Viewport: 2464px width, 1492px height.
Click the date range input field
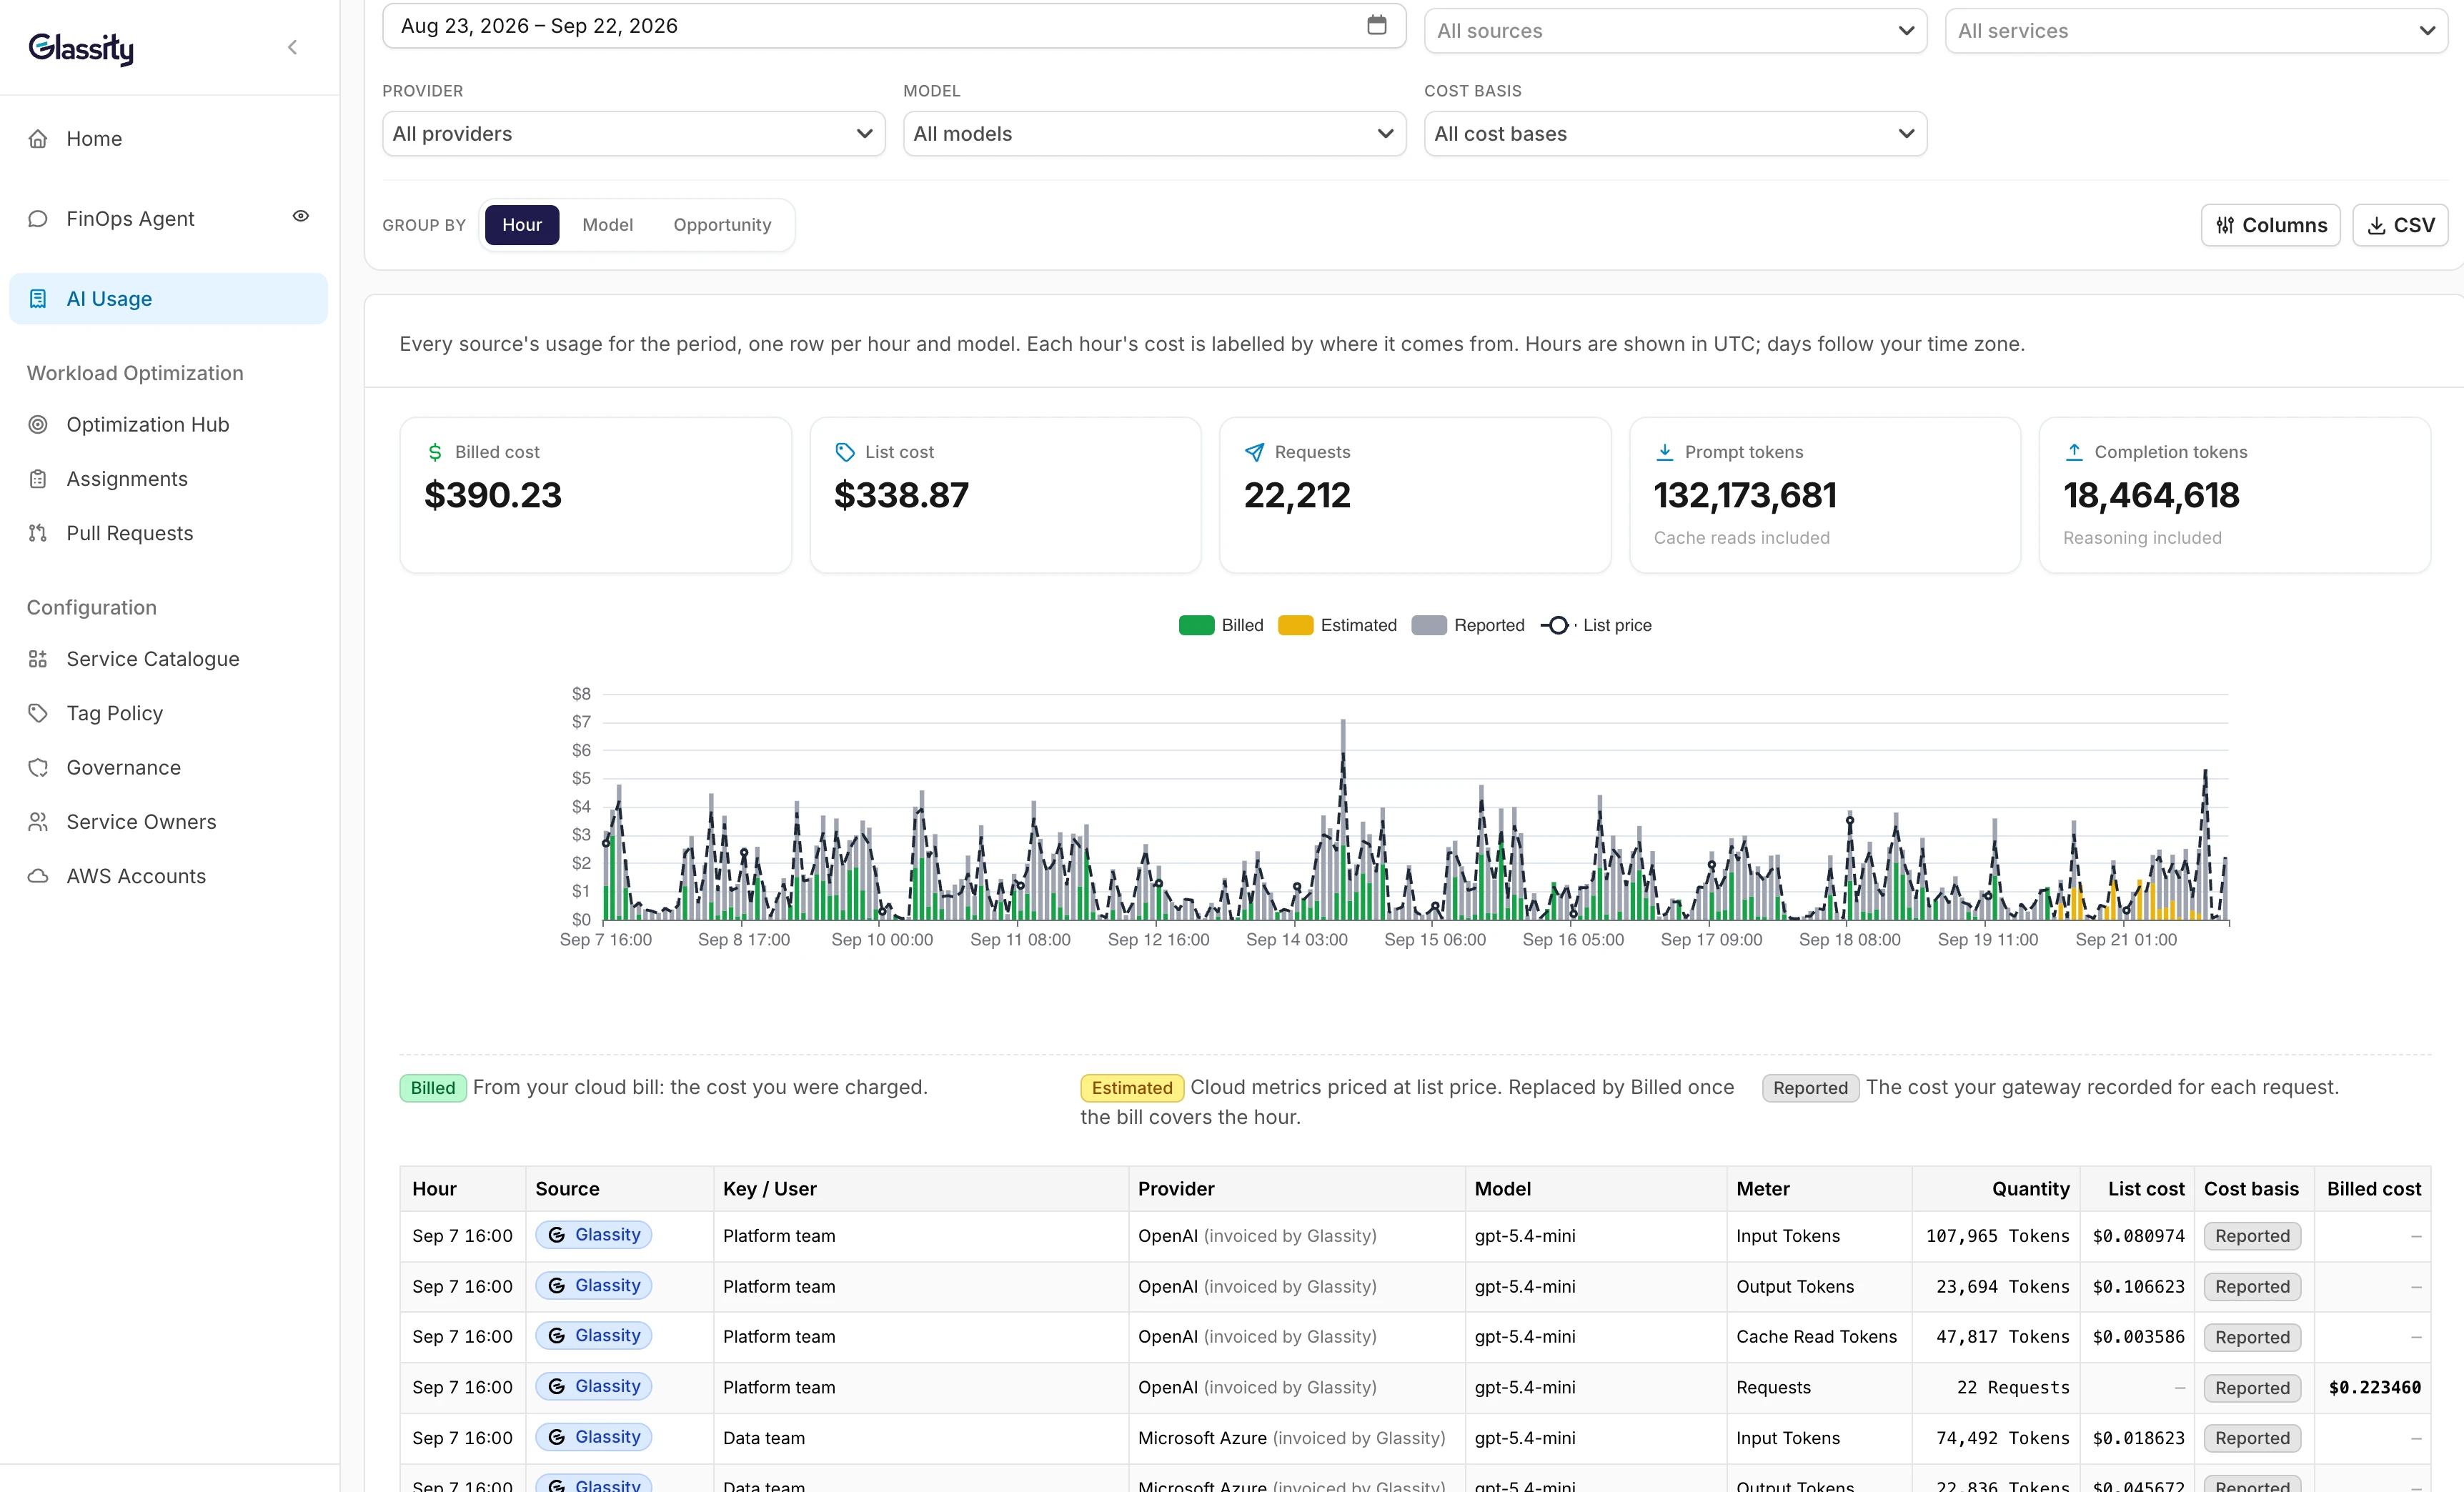tap(894, 25)
